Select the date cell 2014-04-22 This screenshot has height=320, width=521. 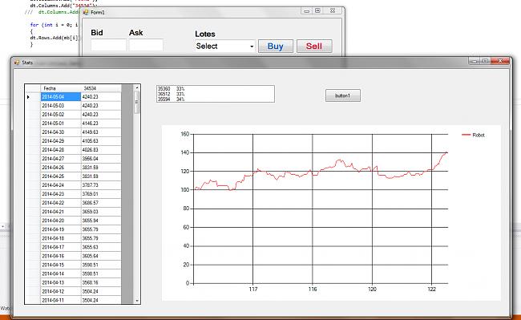(x=60, y=203)
